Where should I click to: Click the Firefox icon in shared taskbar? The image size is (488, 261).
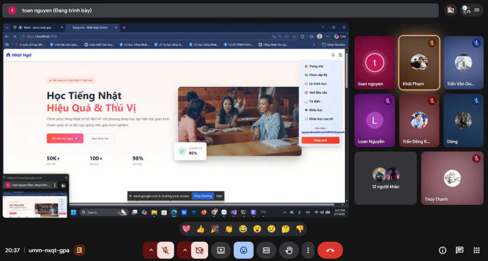(204, 212)
